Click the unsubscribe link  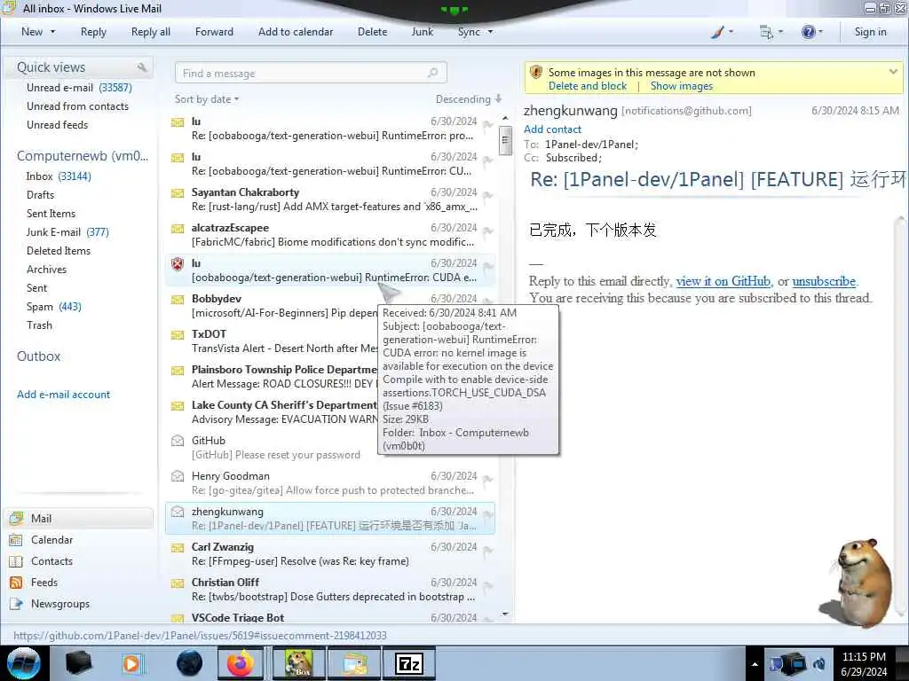[x=824, y=281]
